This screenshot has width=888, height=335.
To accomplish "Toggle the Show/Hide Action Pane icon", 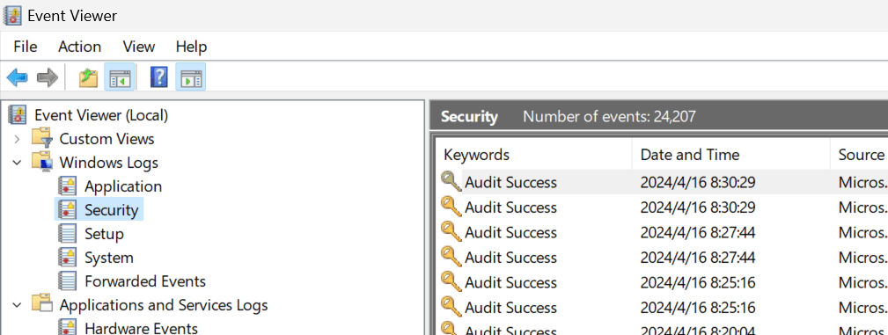I will 191,77.
